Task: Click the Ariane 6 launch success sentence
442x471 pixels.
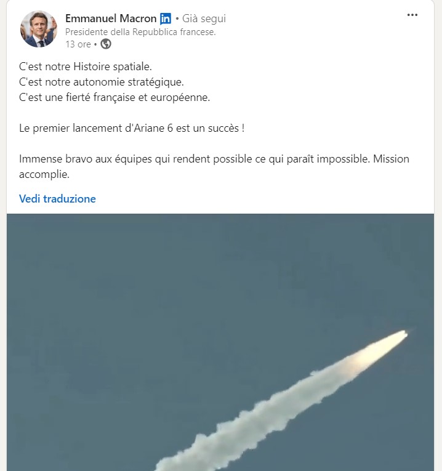Action: 132,128
